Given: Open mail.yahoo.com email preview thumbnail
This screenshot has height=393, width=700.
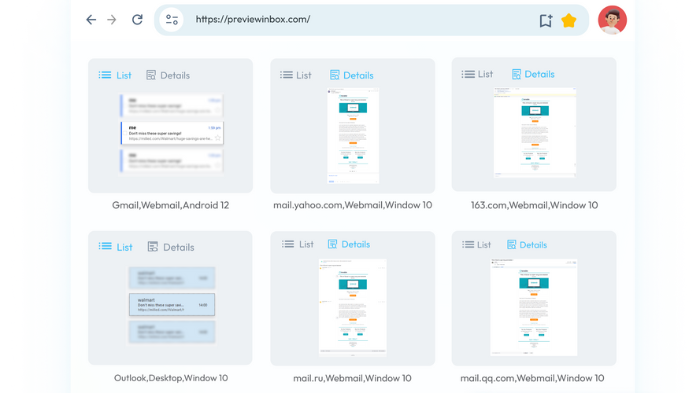Looking at the screenshot, I should click(x=353, y=136).
